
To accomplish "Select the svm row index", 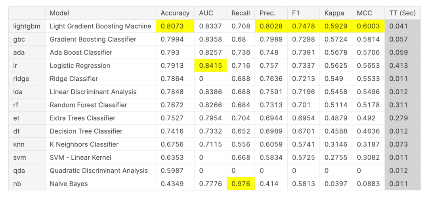I will (x=19, y=157).
